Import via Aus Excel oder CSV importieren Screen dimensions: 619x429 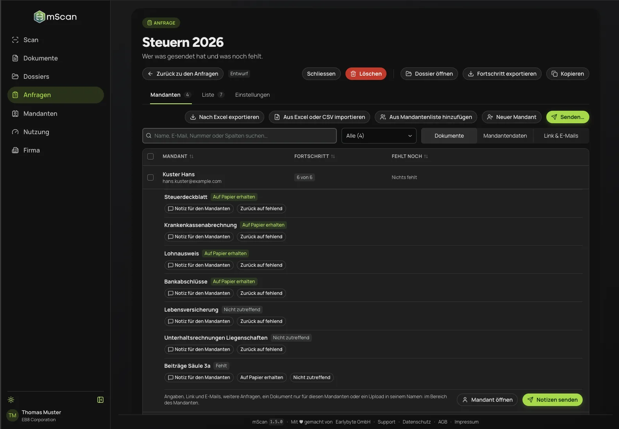click(x=320, y=117)
